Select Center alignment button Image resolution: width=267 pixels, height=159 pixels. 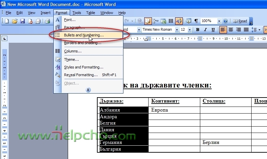[231, 30]
